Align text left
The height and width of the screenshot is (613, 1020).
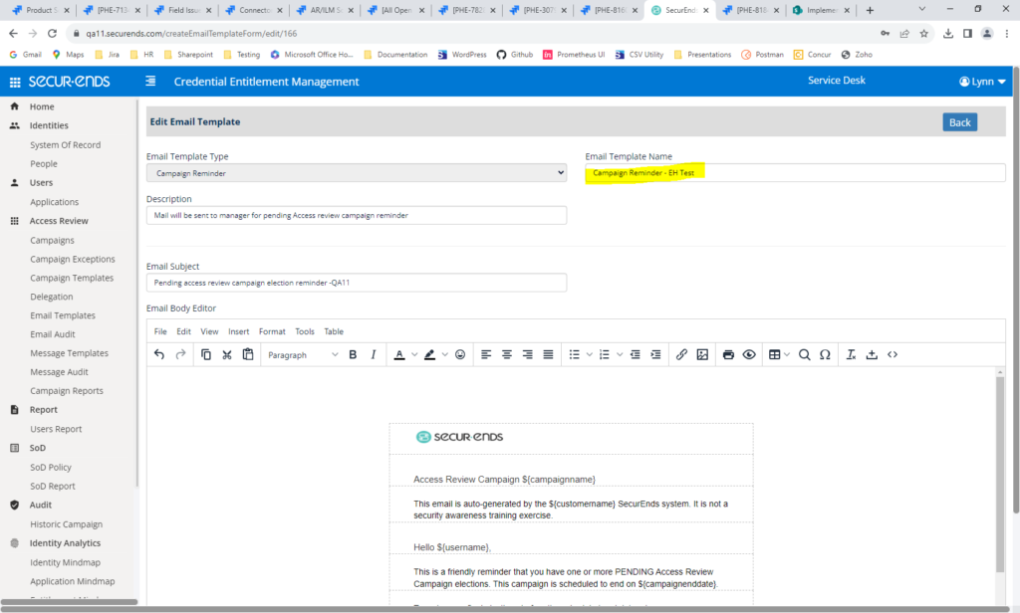pyautogui.click(x=486, y=354)
